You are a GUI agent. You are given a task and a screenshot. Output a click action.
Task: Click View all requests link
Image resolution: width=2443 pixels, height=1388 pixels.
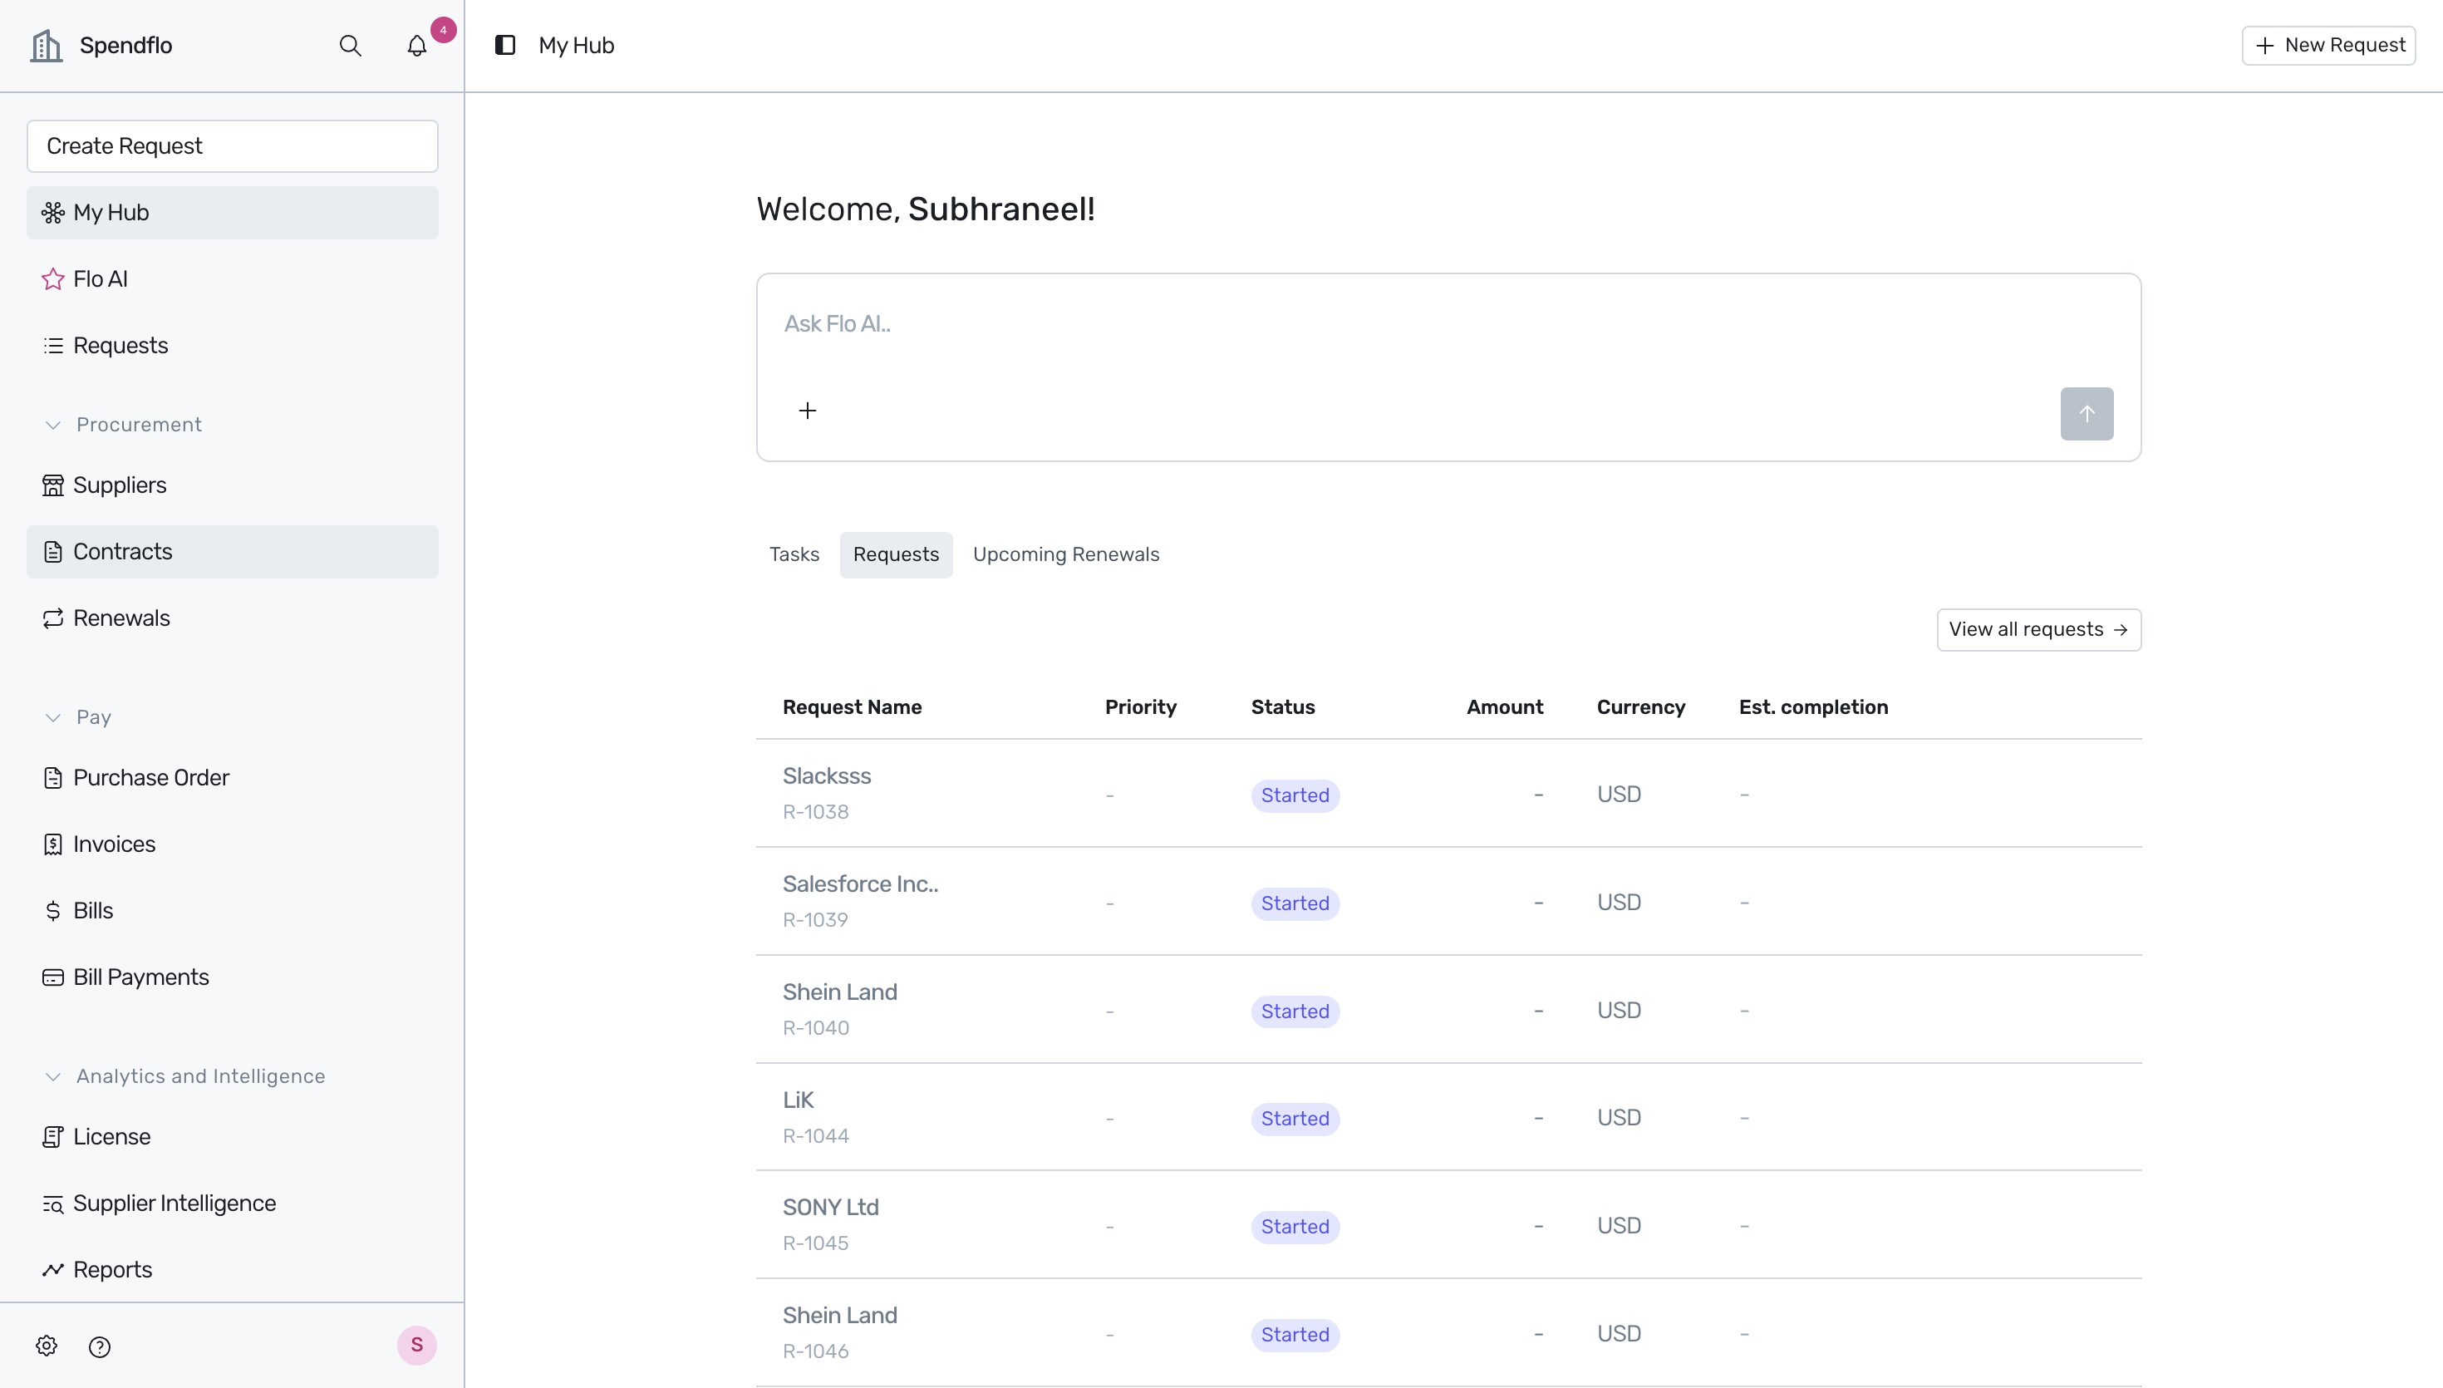tap(2039, 630)
